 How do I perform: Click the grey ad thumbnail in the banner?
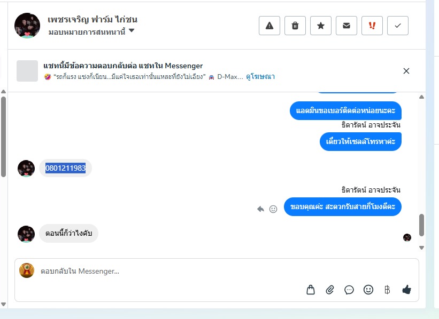click(x=27, y=71)
